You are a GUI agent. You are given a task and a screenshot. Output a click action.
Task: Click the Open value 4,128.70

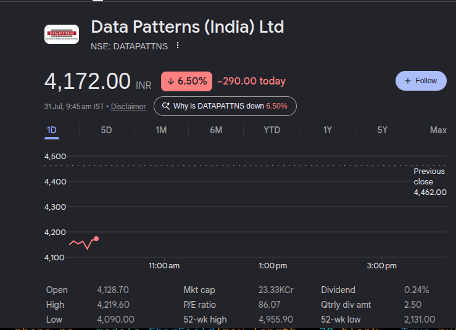click(113, 290)
